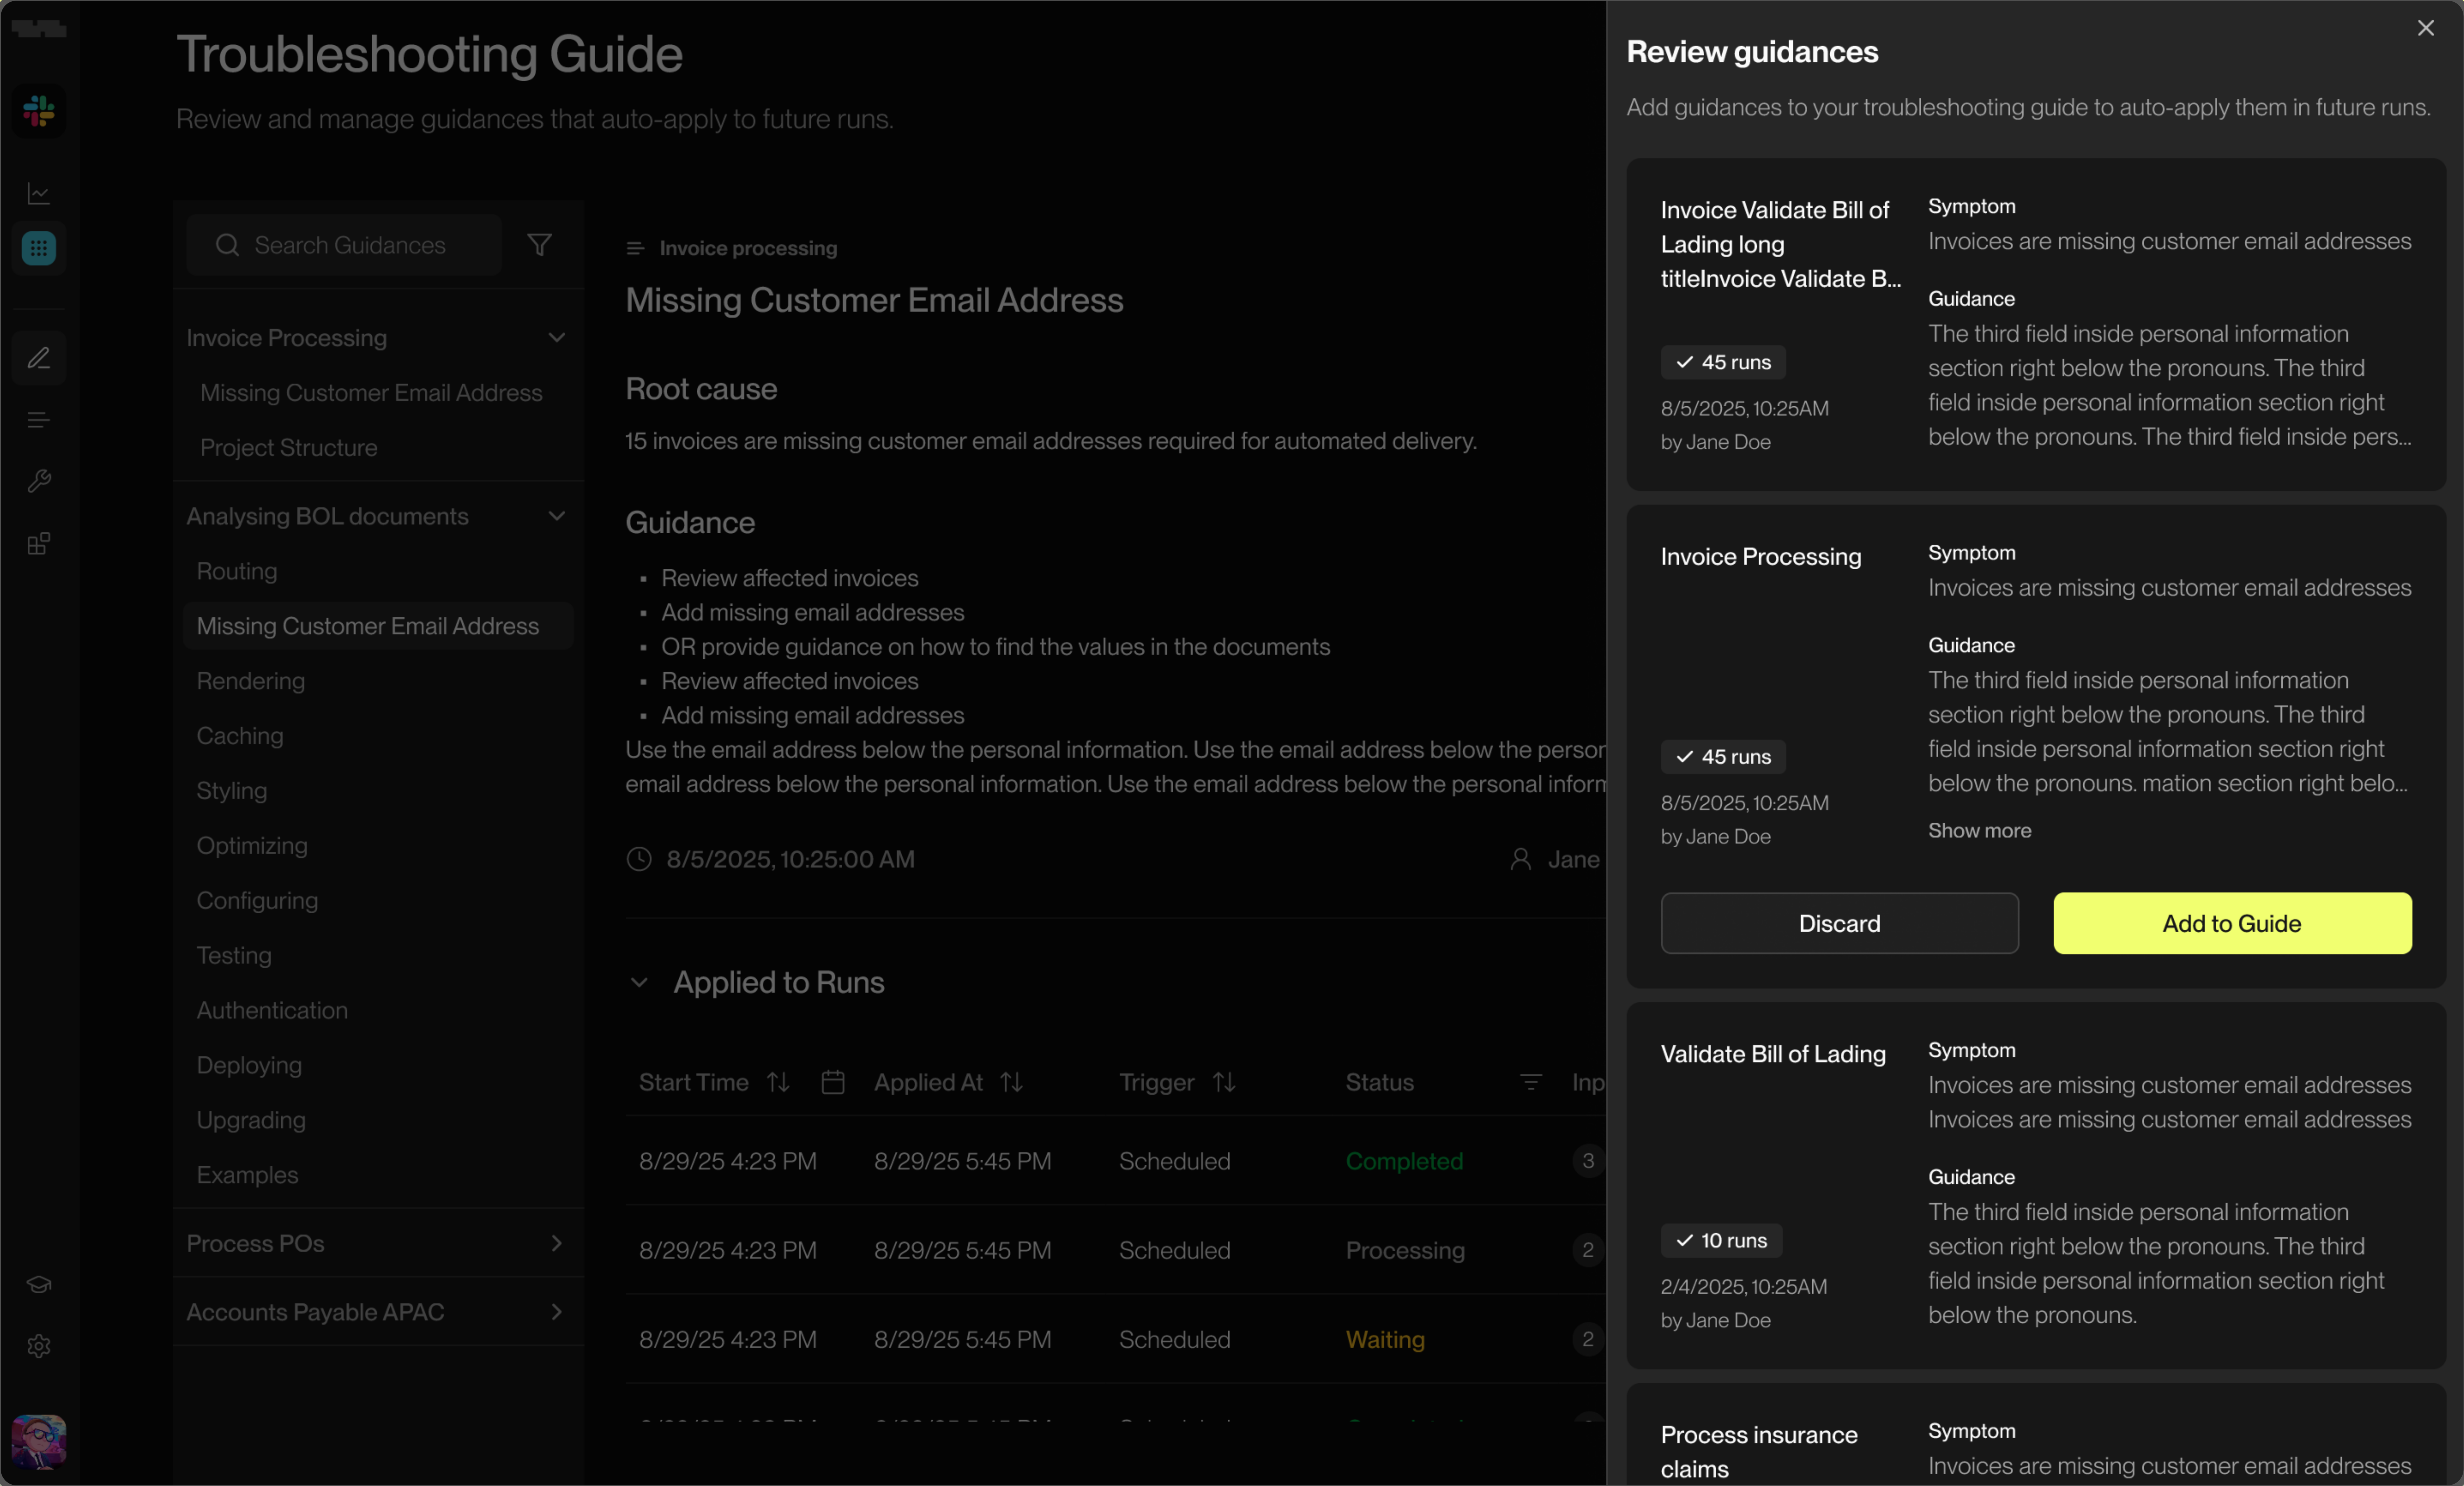The image size is (2464, 1486).
Task: Click the Add to Guide button
Action: point(2232,923)
